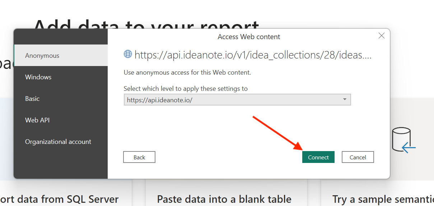Click the dropdown arrow beside api.ideanote.io
This screenshot has width=434, height=206.
point(345,100)
